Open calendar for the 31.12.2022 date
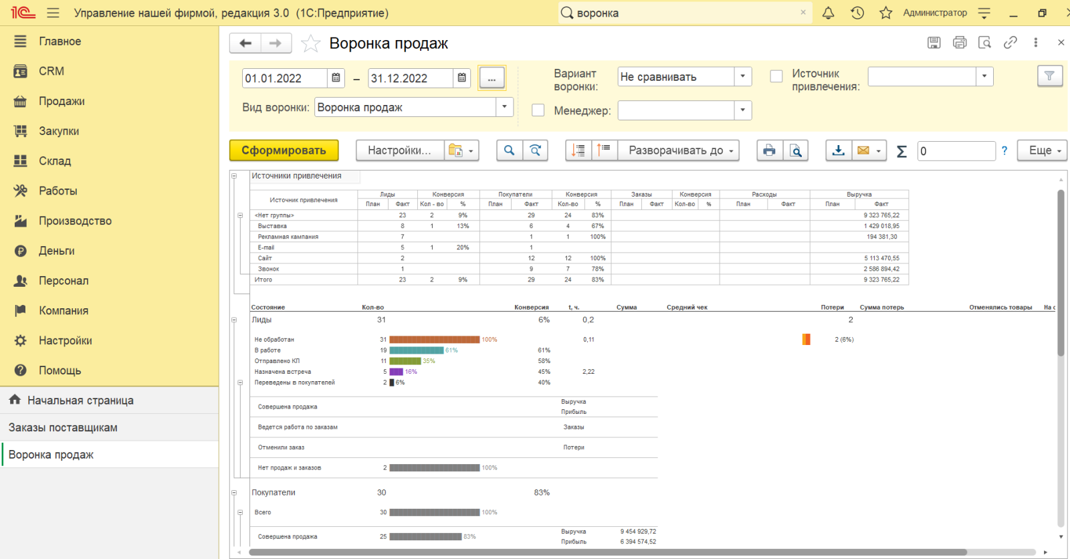This screenshot has height=559, width=1070. (462, 78)
